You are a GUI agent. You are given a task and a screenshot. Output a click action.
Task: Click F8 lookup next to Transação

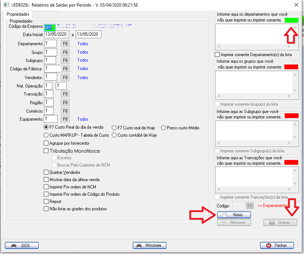coord(65,94)
